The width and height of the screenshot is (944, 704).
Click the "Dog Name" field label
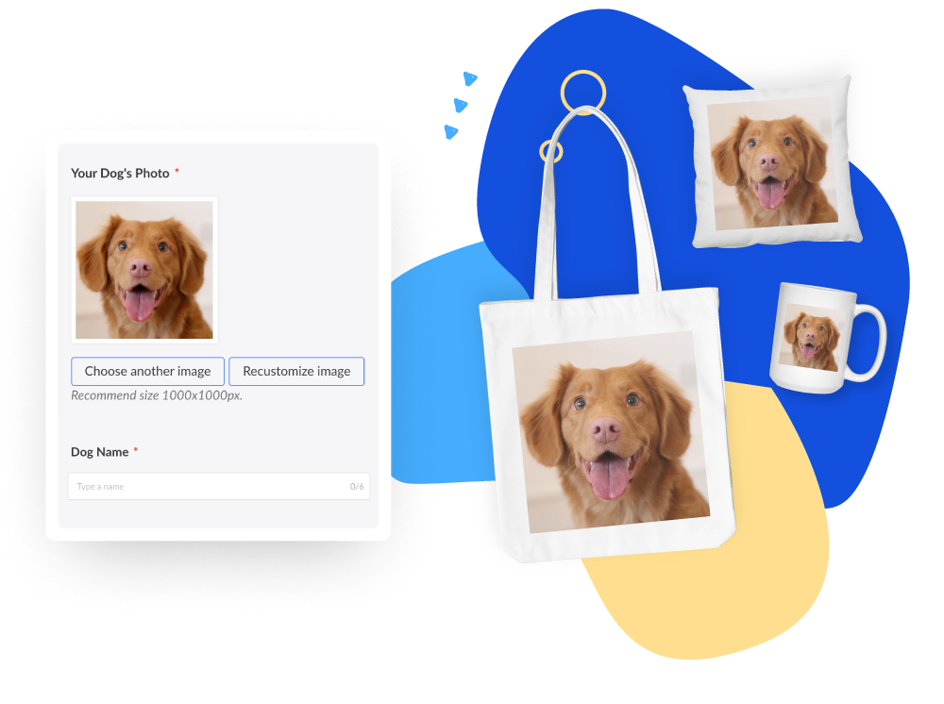[99, 452]
